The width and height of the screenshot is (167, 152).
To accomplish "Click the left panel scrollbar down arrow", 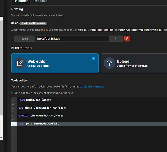I will (x=1, y=138).
